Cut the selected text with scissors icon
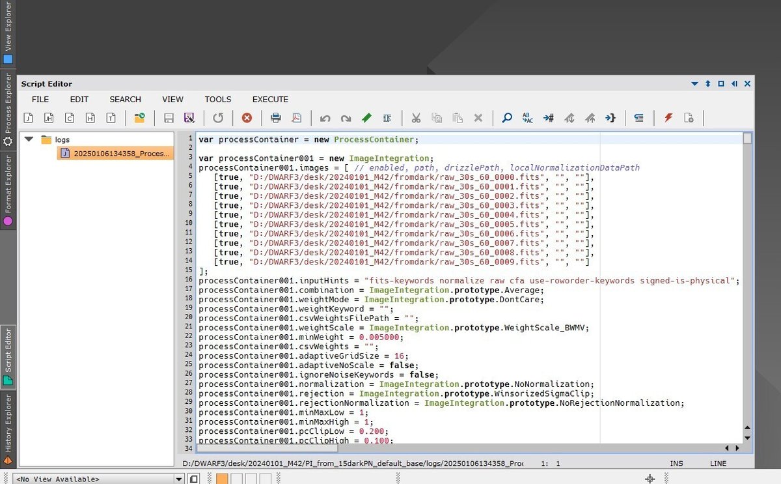Image resolution: width=781 pixels, height=484 pixels. tap(416, 118)
